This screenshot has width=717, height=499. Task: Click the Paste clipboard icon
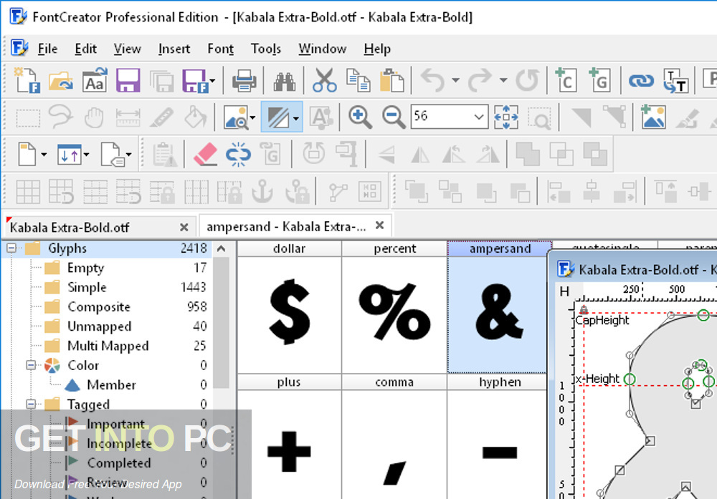coord(392,80)
